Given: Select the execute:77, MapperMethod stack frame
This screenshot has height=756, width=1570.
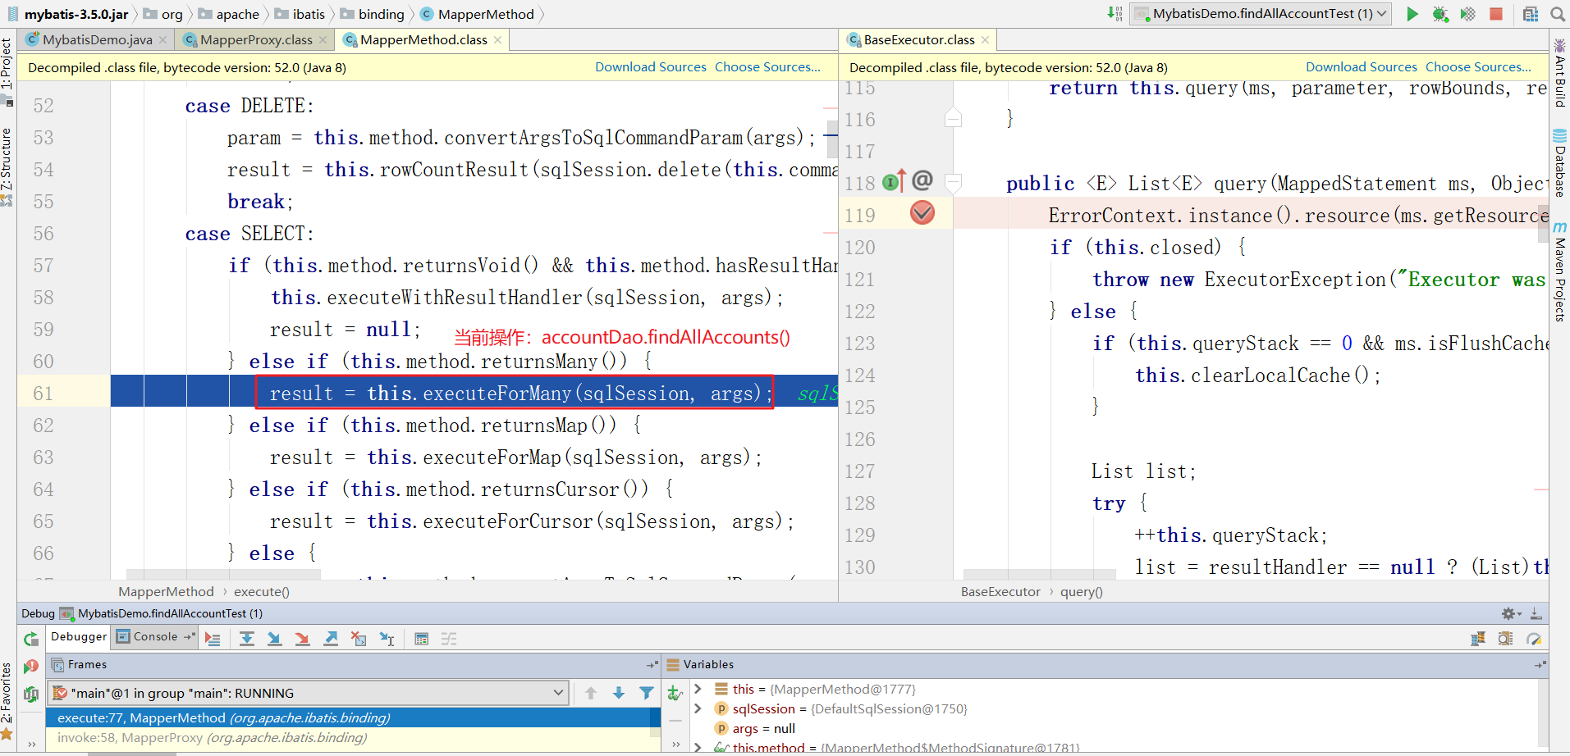Looking at the screenshot, I should pyautogui.click(x=353, y=718).
